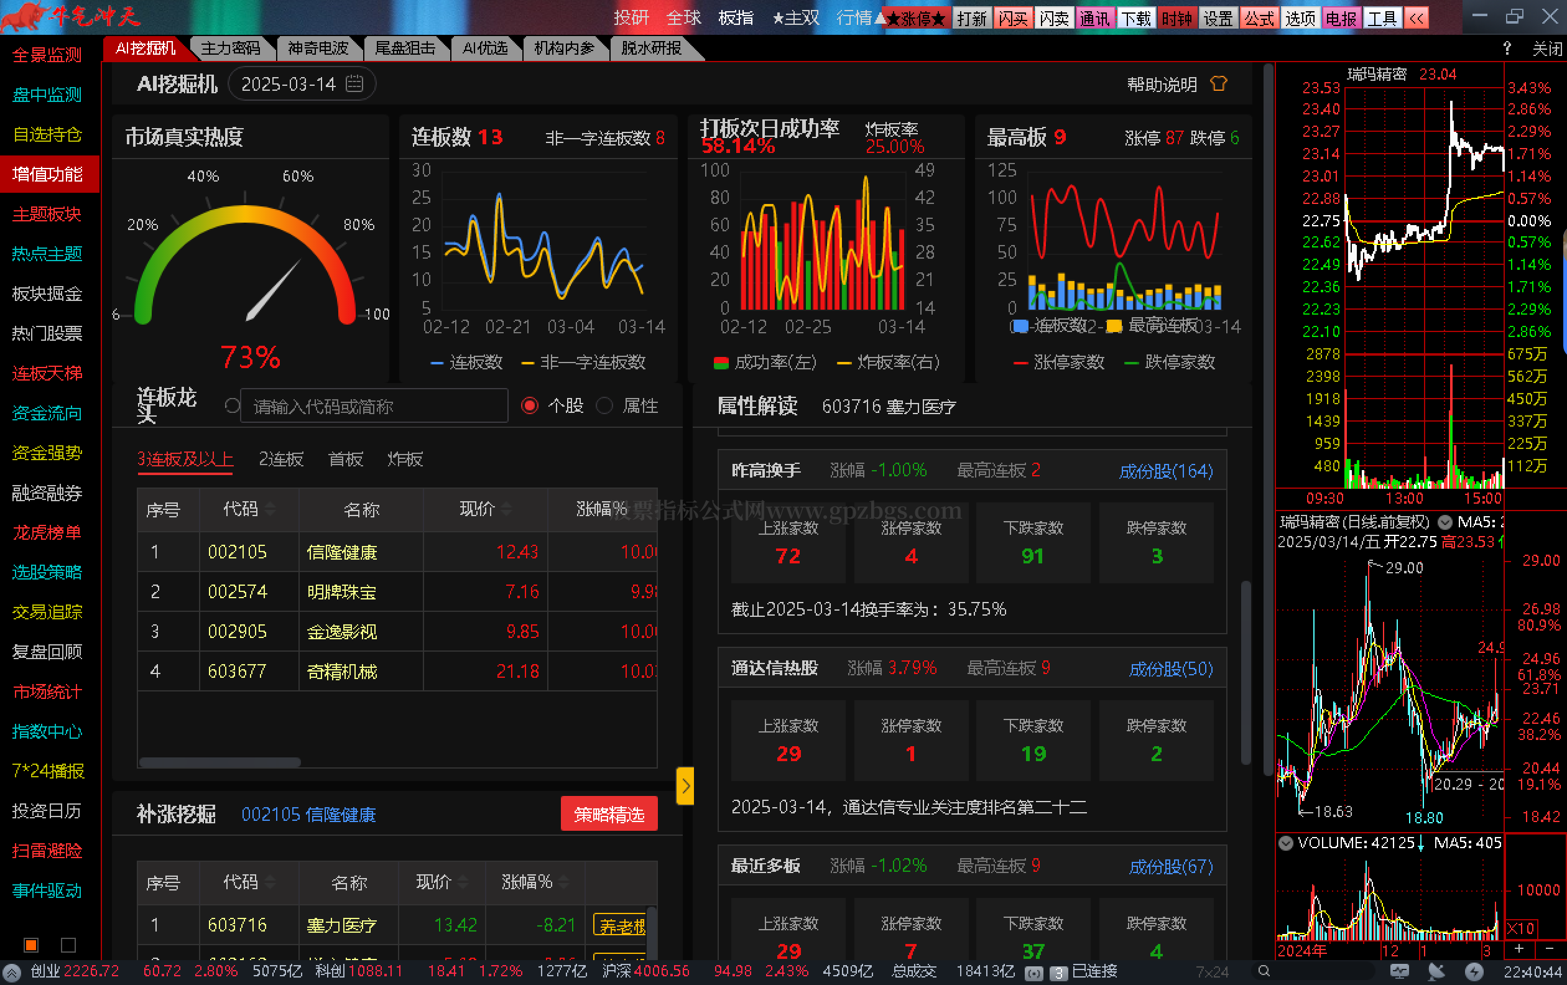Click the yellow panel collapse arrow
Viewport: 1567px width, 985px height.
coord(685,786)
